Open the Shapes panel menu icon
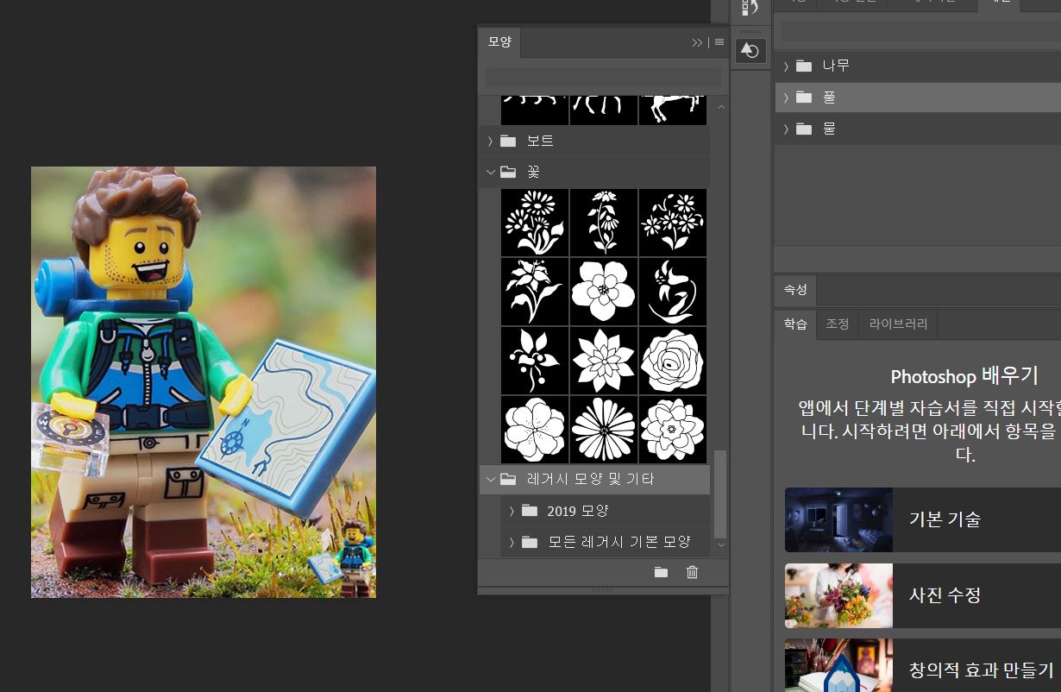The image size is (1061, 692). pos(719,42)
